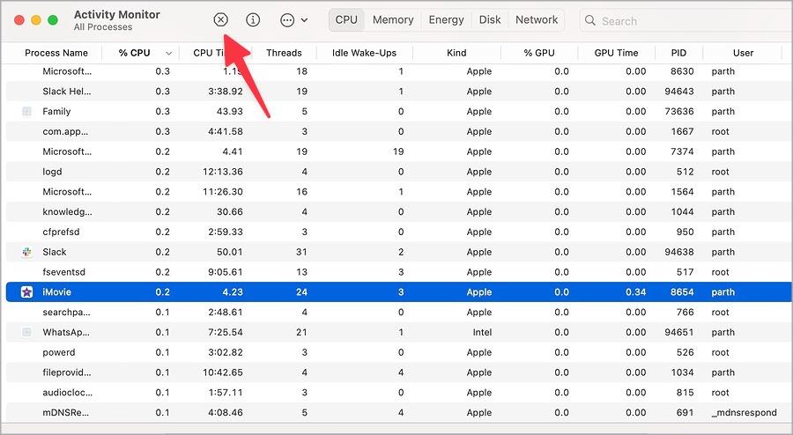This screenshot has height=435, width=793.
Task: Click the Family row placeholder icon
Action: [26, 112]
